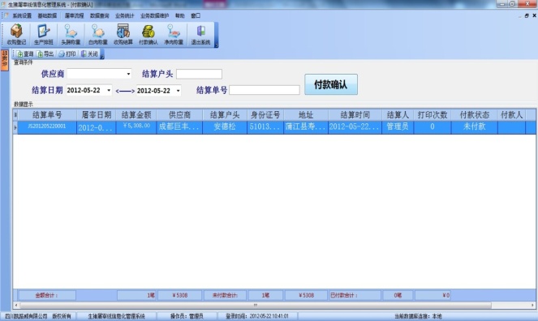The image size is (538, 321).
Task: Click the 打印 print toolbar icon
Action: pyautogui.click(x=67, y=53)
